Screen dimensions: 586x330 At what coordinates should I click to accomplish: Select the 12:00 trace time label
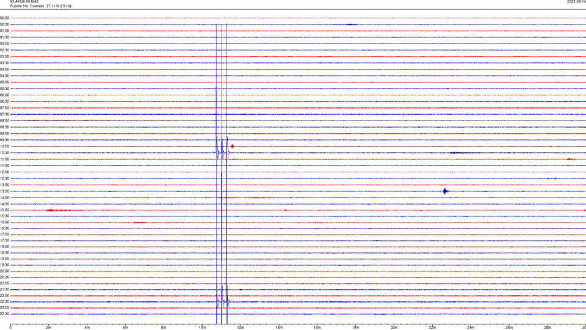(4, 172)
